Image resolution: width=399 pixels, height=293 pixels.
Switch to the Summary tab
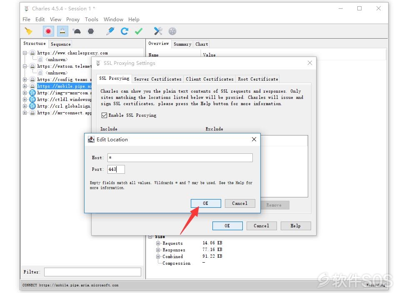pyautogui.click(x=182, y=44)
